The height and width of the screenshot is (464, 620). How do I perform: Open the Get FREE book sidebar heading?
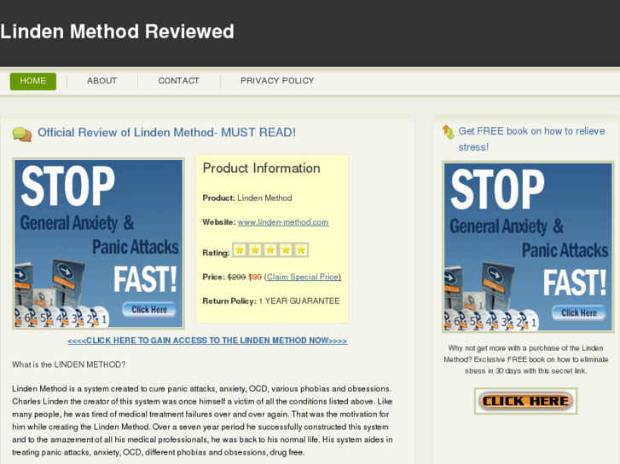[531, 139]
